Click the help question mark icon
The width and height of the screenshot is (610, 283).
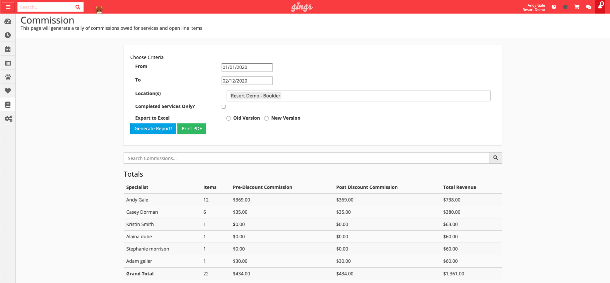pyautogui.click(x=554, y=7)
